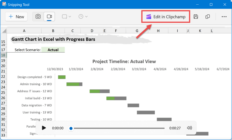Click the Data migration - 7 WD label
The width and height of the screenshot is (232, 140).
click(37, 106)
